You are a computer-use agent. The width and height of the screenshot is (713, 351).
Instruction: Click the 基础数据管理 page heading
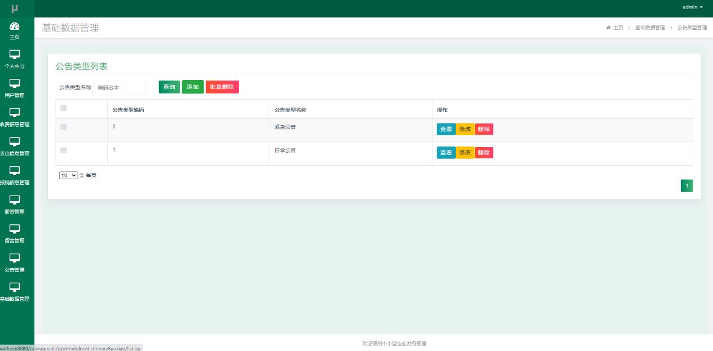pyautogui.click(x=71, y=28)
